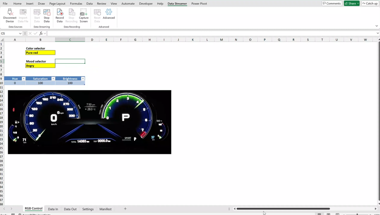Expand the Brightness column filter dropdown
380x215 pixels.
[x=83, y=79]
